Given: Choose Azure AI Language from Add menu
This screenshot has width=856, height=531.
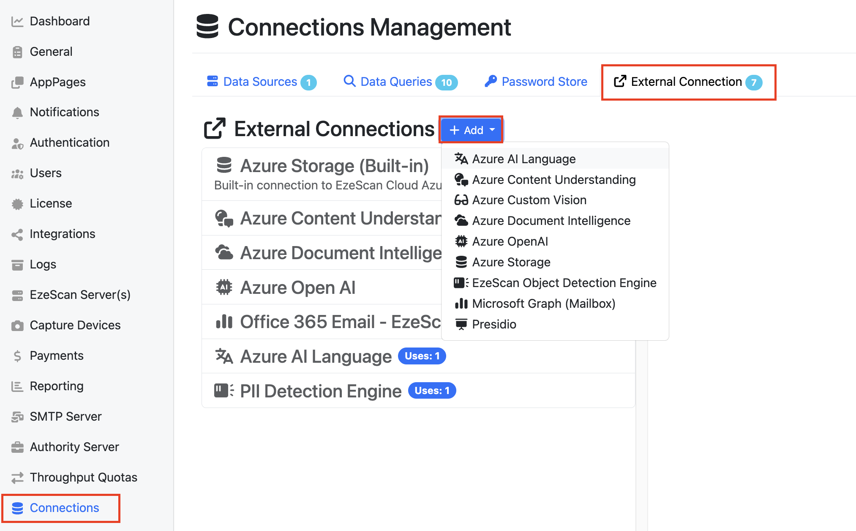Looking at the screenshot, I should click(555, 159).
